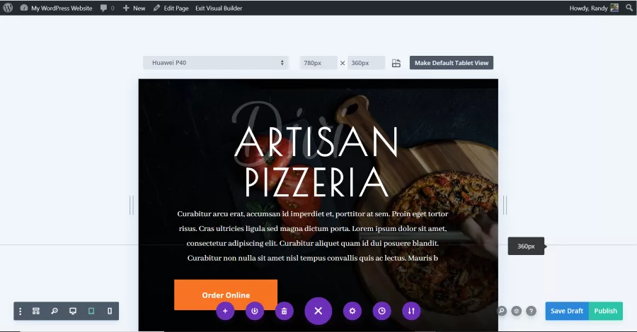Image resolution: width=637 pixels, height=332 pixels.
Task: Open editing history clock icon
Action: tap(382, 311)
